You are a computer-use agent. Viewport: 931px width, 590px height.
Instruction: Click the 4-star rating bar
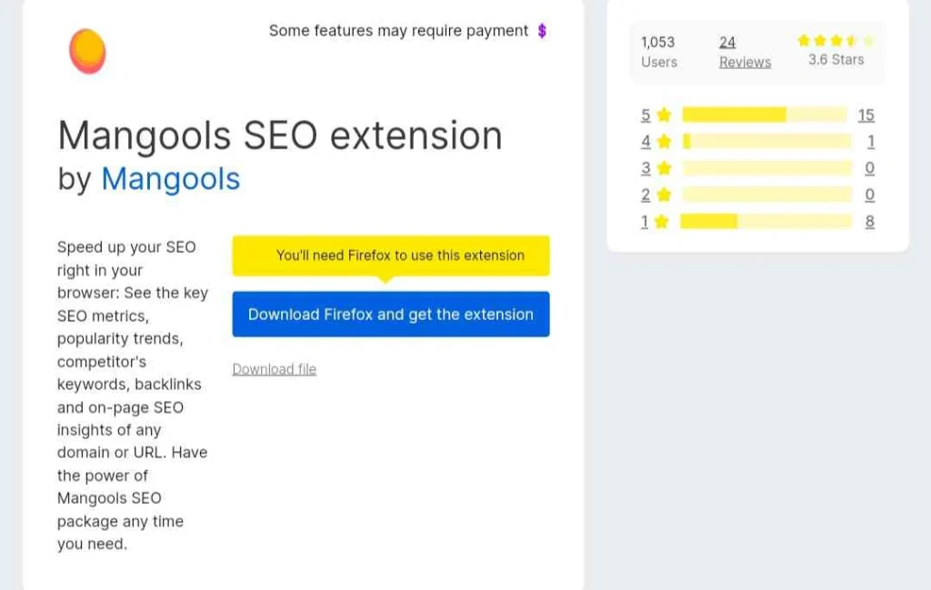pyautogui.click(x=766, y=141)
